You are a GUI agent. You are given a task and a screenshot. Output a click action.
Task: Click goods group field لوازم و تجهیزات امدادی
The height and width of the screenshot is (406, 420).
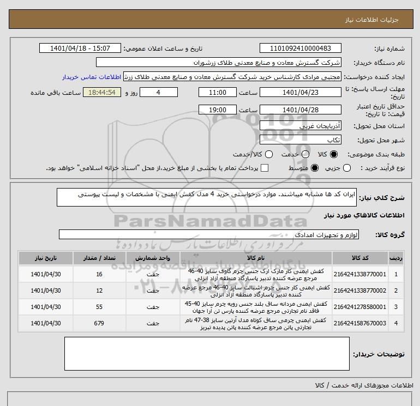tap(209, 234)
